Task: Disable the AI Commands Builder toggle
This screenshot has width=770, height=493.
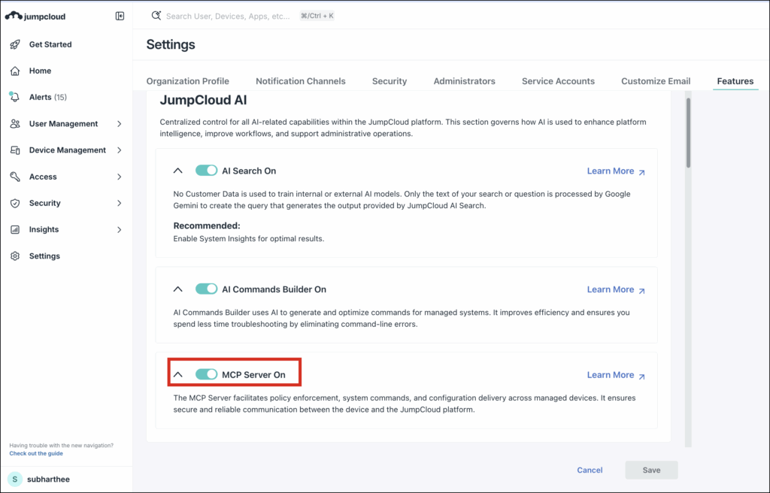Action: 206,289
